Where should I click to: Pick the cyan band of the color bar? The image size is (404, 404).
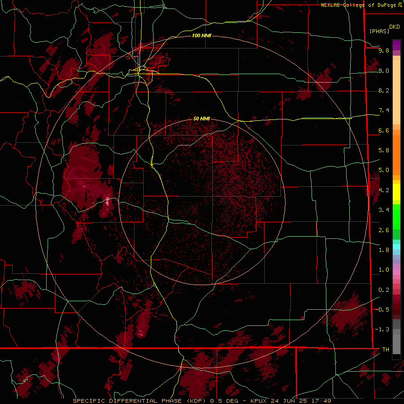(x=396, y=246)
